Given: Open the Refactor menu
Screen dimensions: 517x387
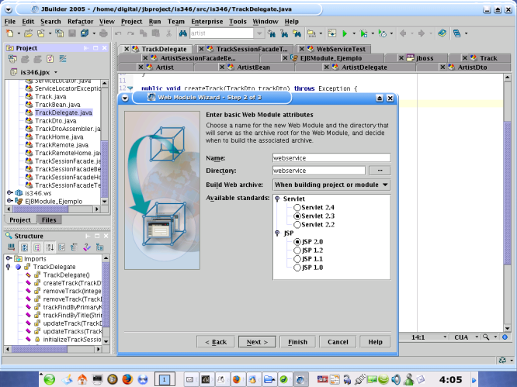Looking at the screenshot, I should pyautogui.click(x=80, y=22).
